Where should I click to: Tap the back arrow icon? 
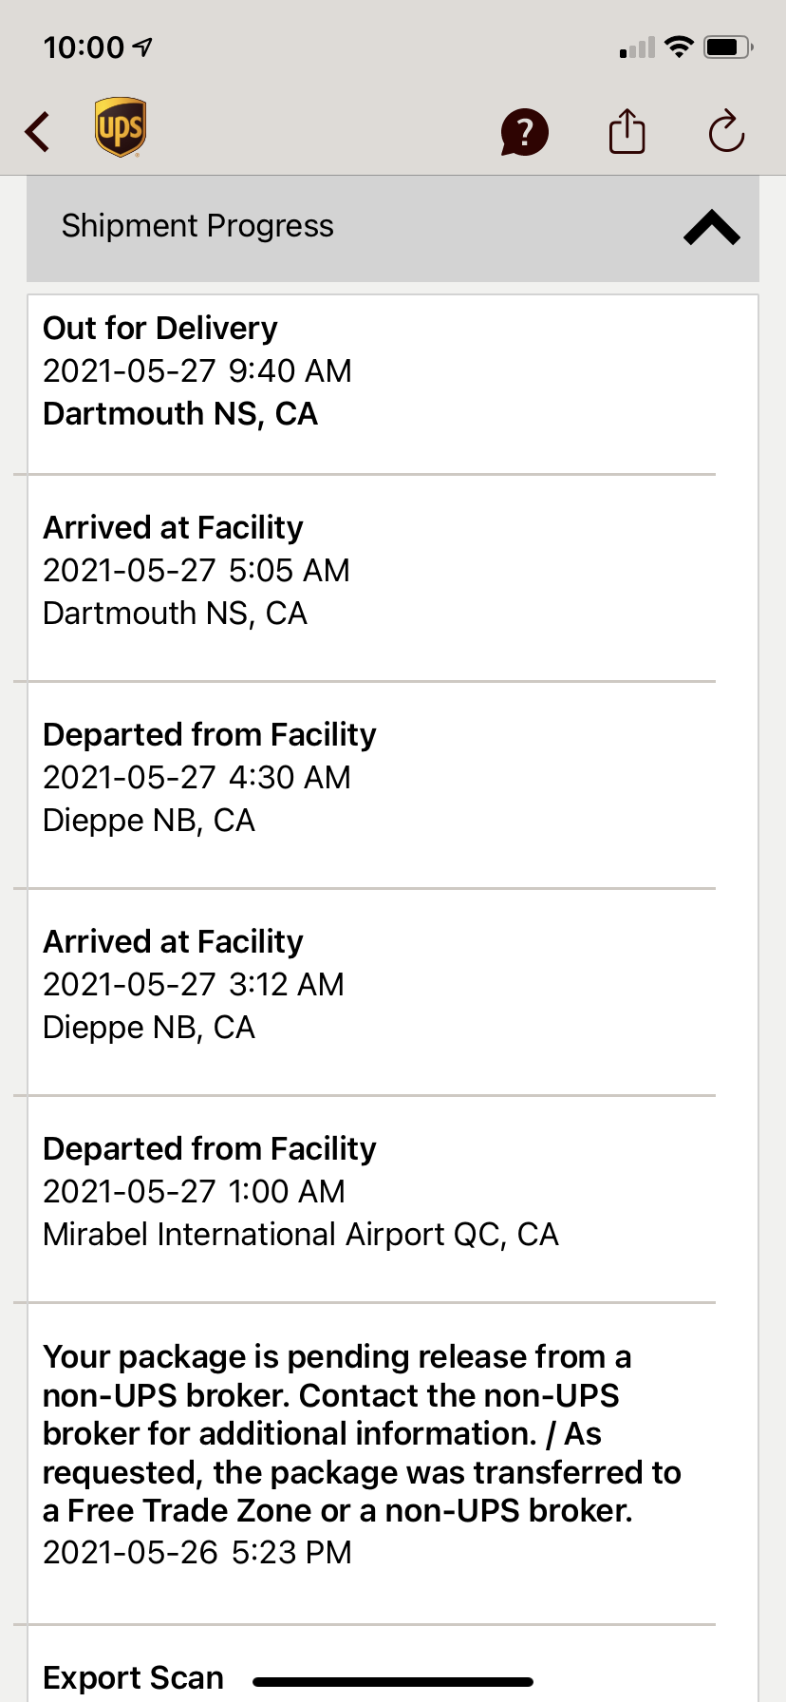(x=38, y=132)
